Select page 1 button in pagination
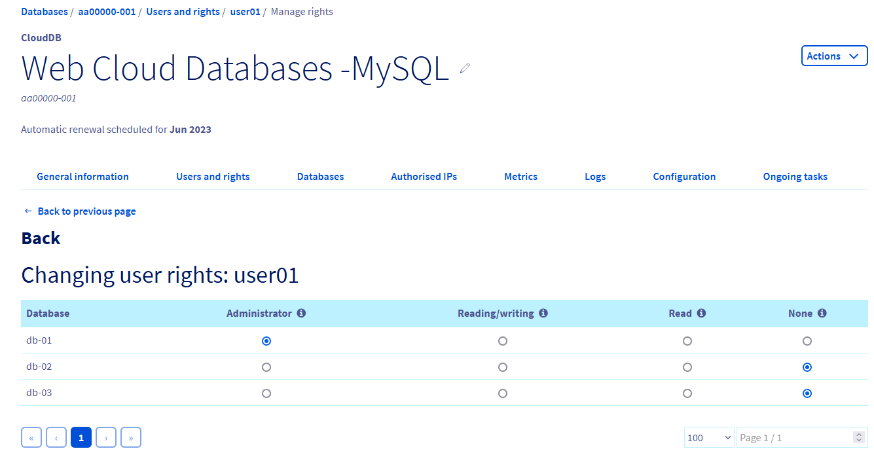This screenshot has height=451, width=874. click(81, 437)
